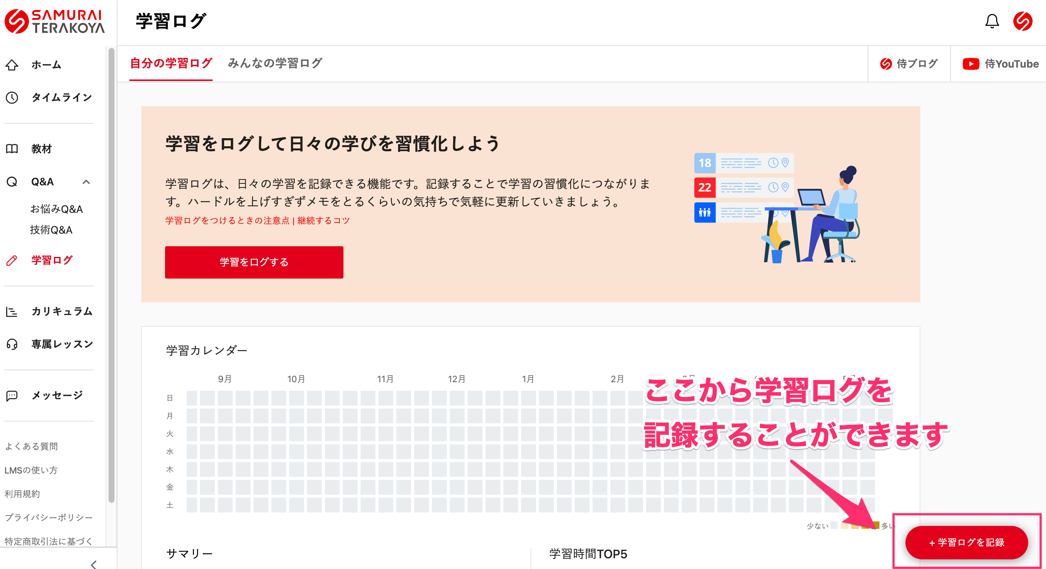Viewport: 1046px width, 569px height.
Task: Collapse the Q&A submenu chevron
Action: coord(86,182)
